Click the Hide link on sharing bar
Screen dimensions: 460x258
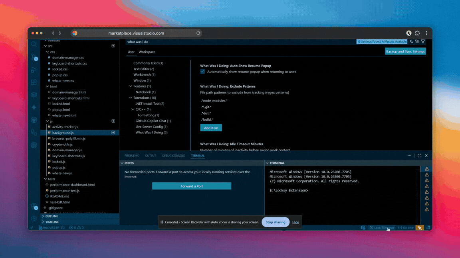[x=295, y=222]
